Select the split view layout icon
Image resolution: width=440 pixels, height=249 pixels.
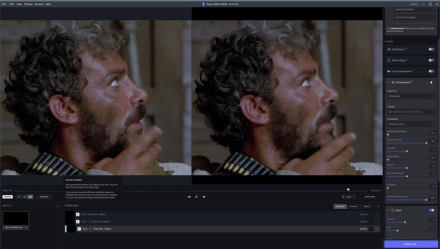25,197
